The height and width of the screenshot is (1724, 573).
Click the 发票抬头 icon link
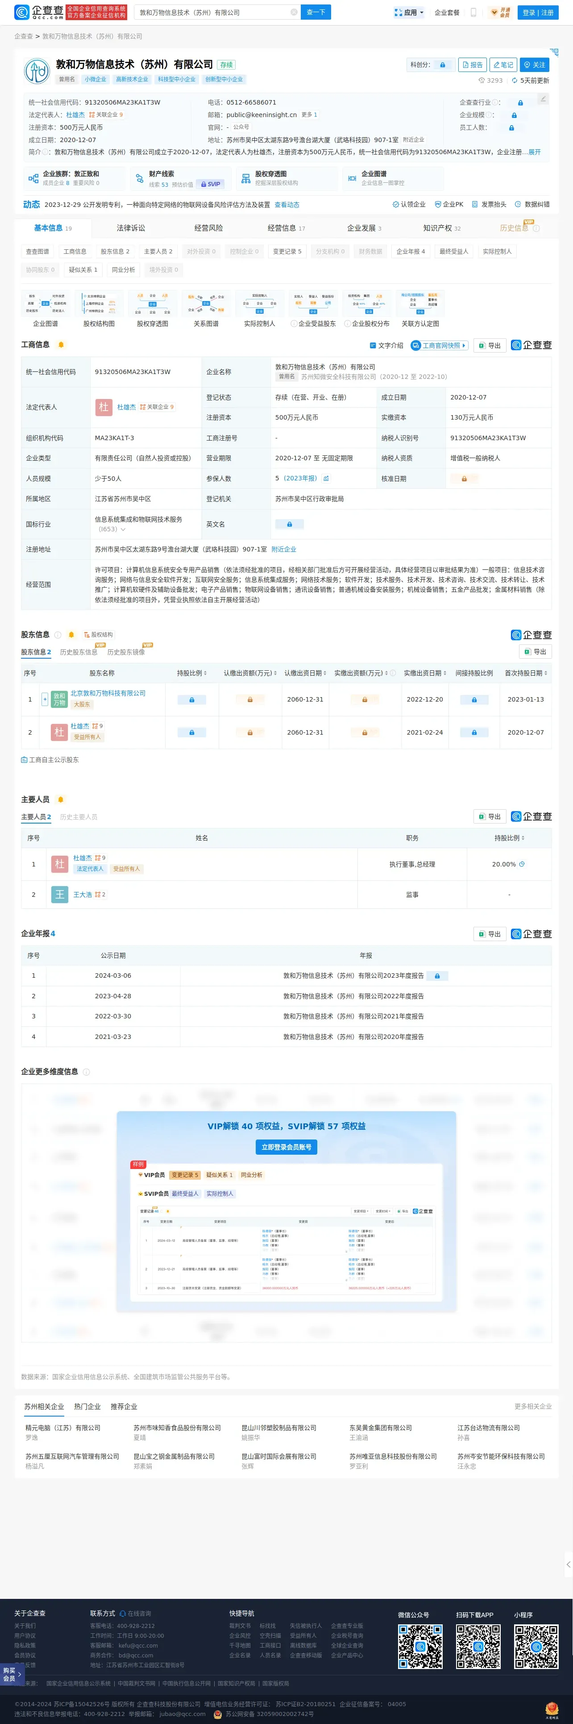pos(489,204)
